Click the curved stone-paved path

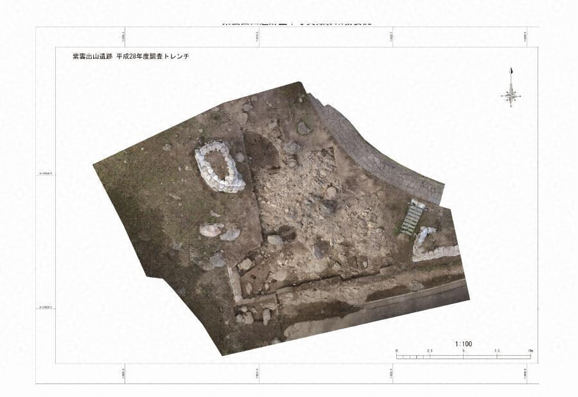coord(379,151)
